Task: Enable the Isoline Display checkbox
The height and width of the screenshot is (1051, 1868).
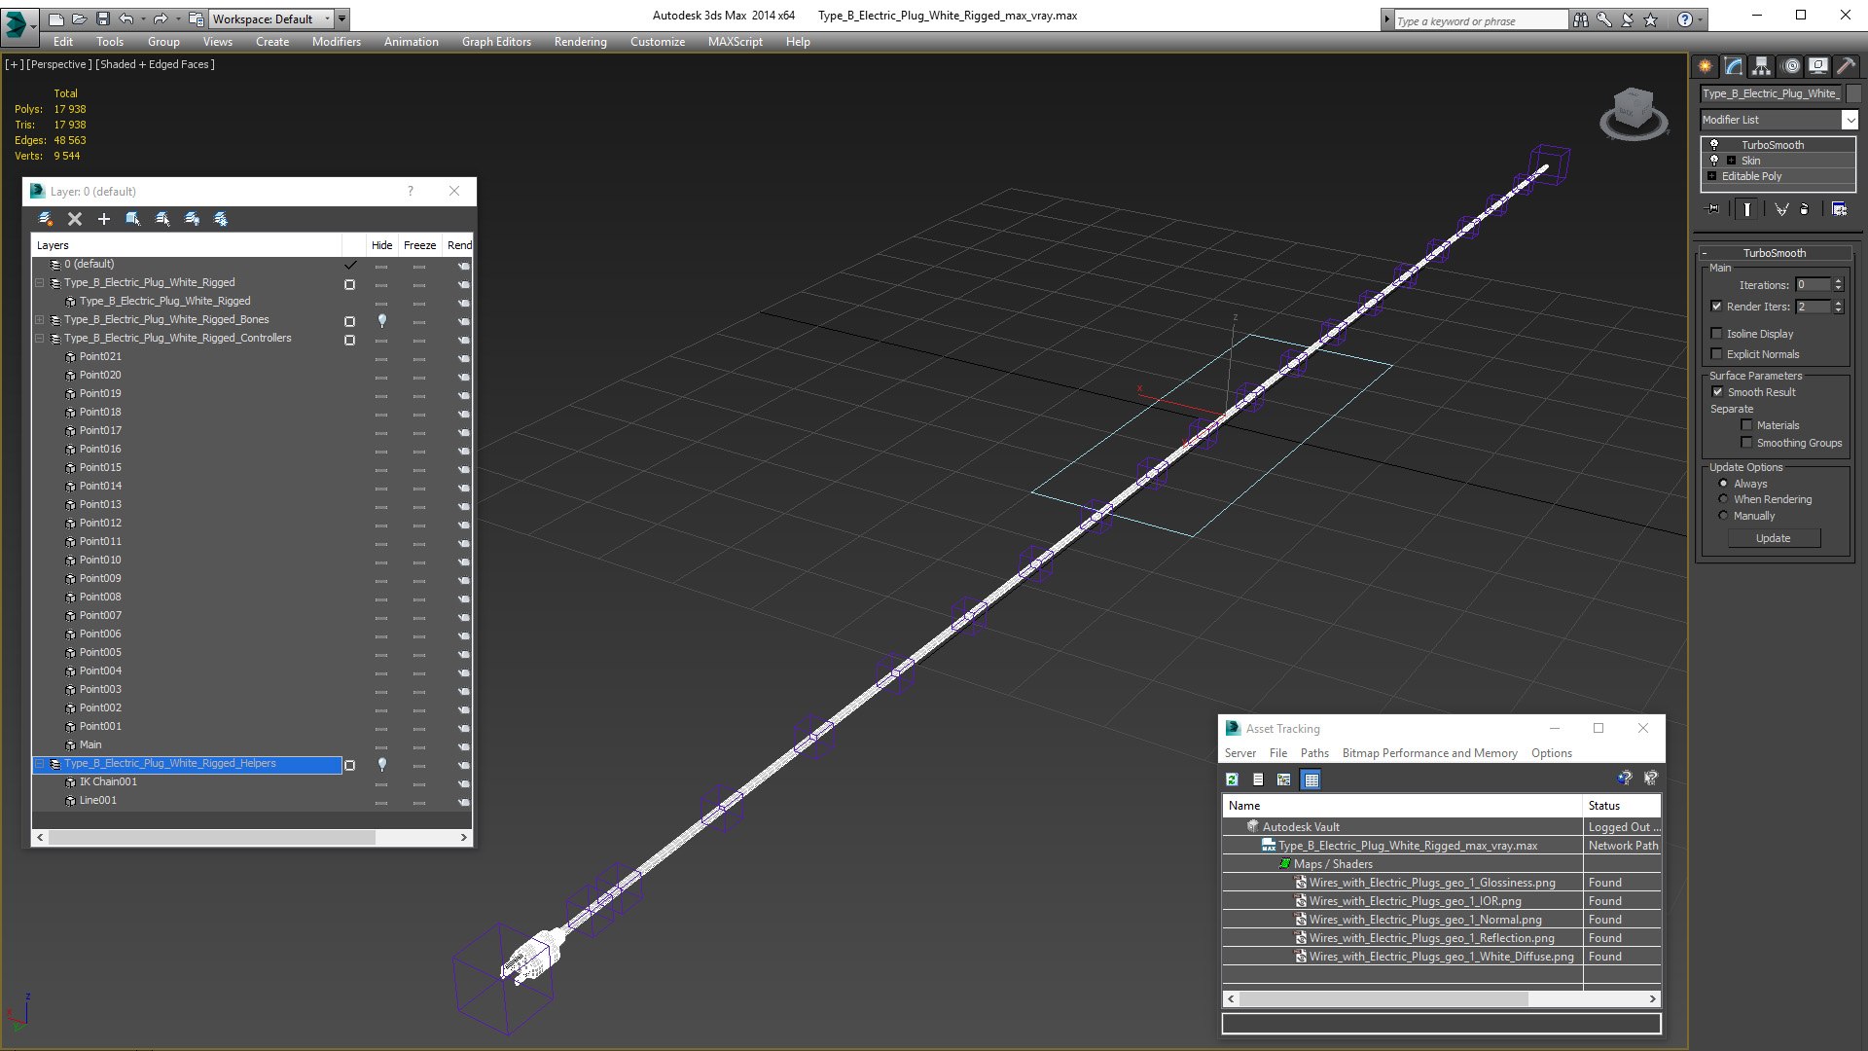Action: point(1717,334)
